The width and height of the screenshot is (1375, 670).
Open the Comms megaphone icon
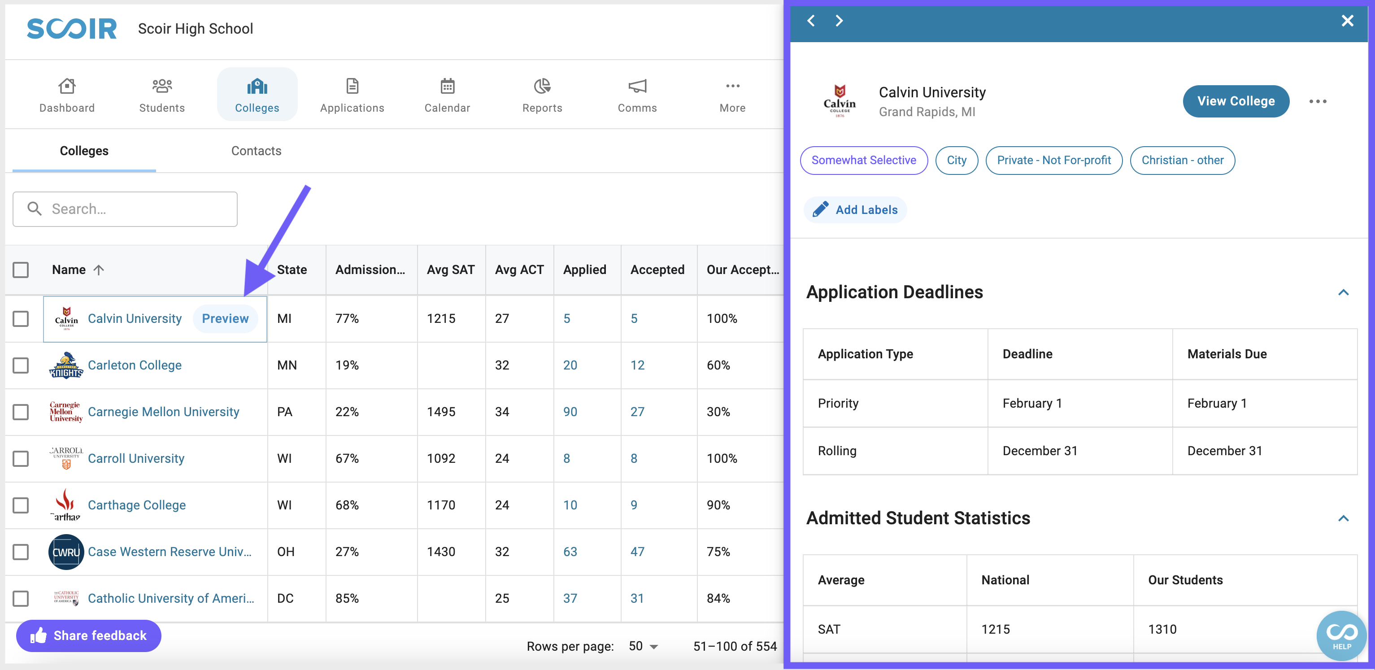point(637,86)
